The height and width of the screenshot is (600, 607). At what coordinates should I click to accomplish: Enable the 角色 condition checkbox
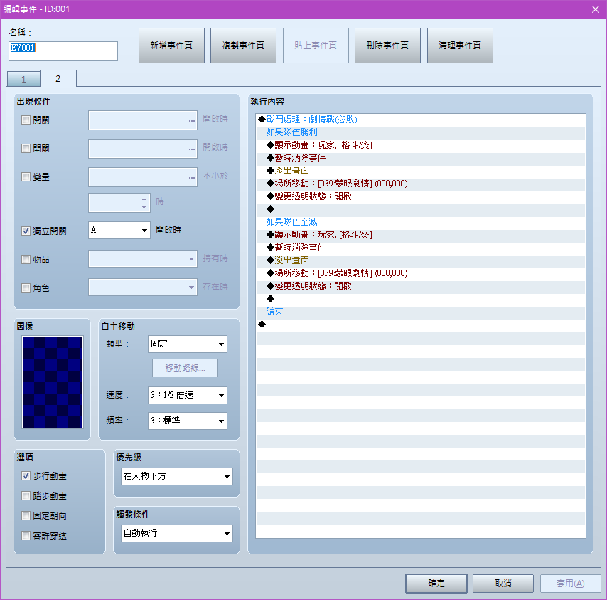[x=26, y=288]
